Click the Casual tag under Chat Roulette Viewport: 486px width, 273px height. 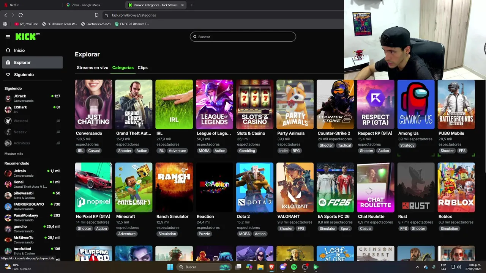pos(366,228)
